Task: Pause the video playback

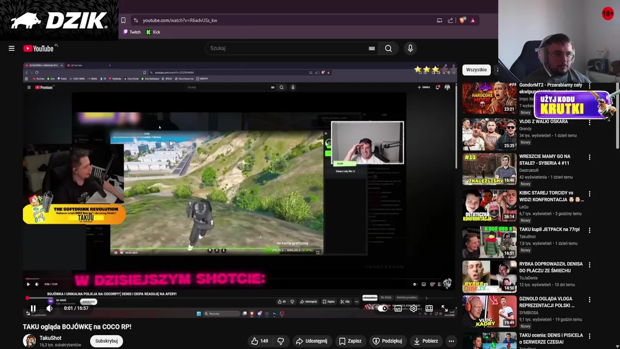Action: point(33,308)
